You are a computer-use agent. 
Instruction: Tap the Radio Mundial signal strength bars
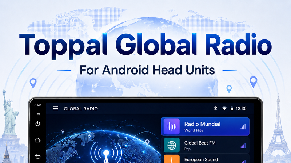click(x=243, y=127)
